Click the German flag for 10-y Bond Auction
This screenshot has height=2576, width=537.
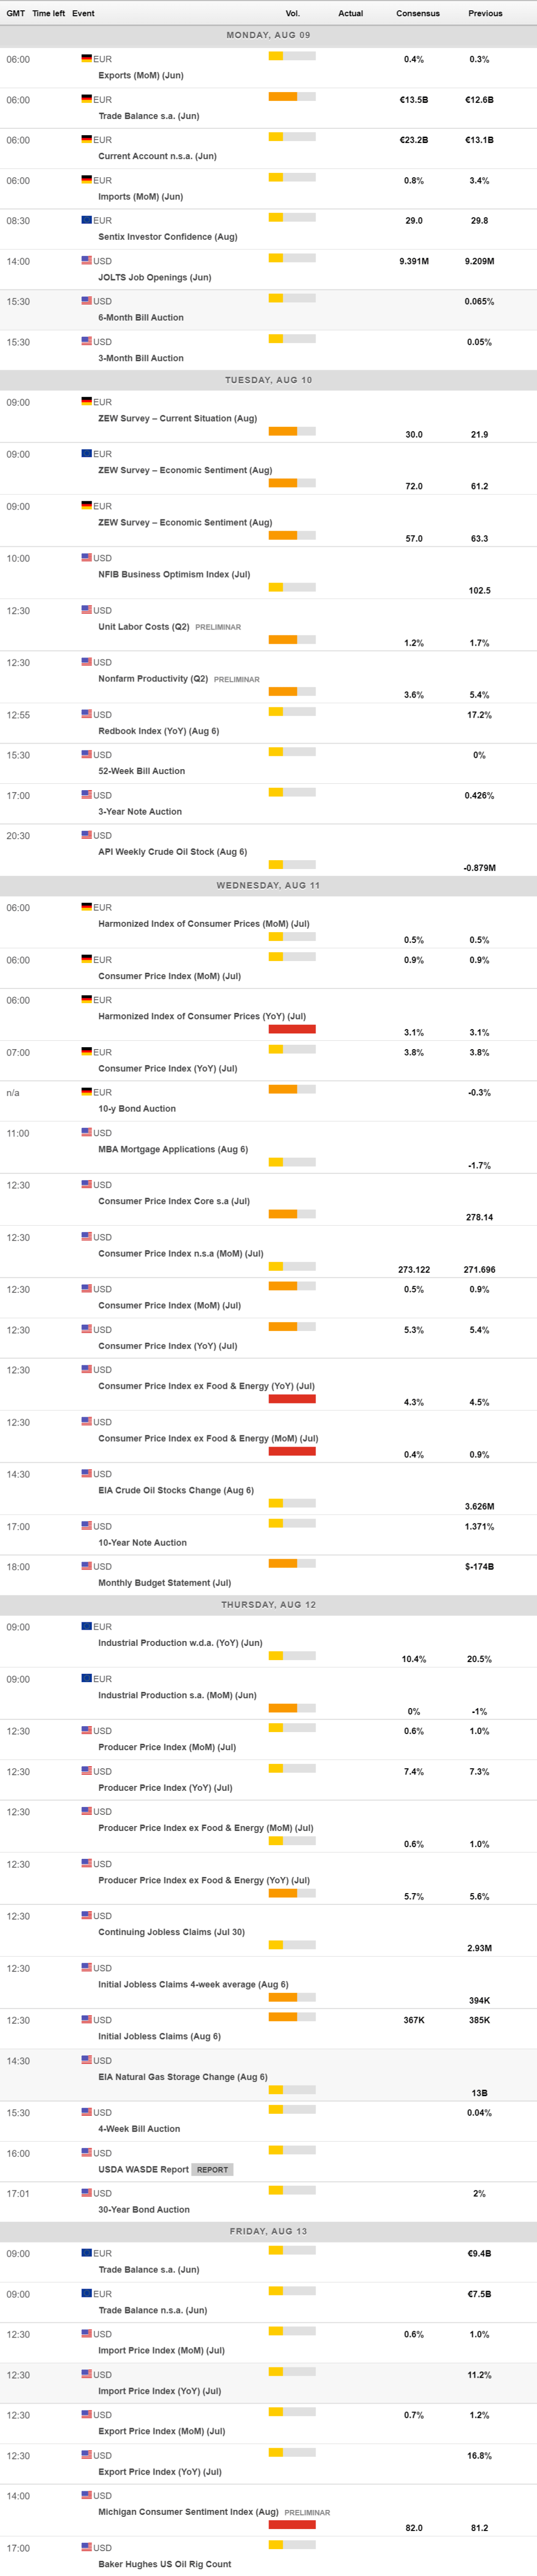coord(87,1091)
